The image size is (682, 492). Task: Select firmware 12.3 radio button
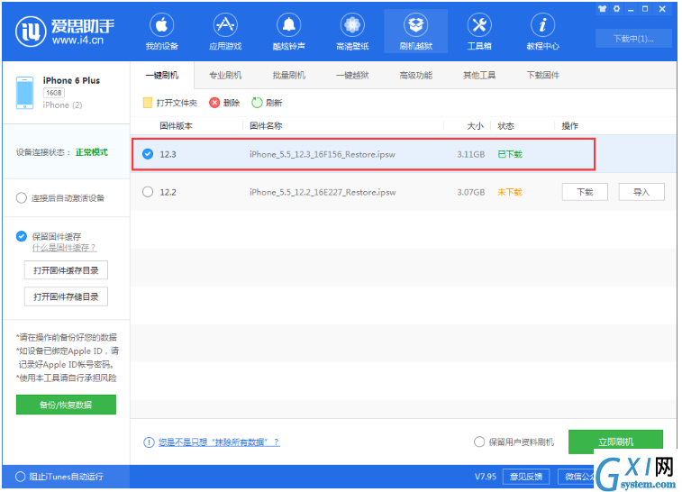point(148,154)
